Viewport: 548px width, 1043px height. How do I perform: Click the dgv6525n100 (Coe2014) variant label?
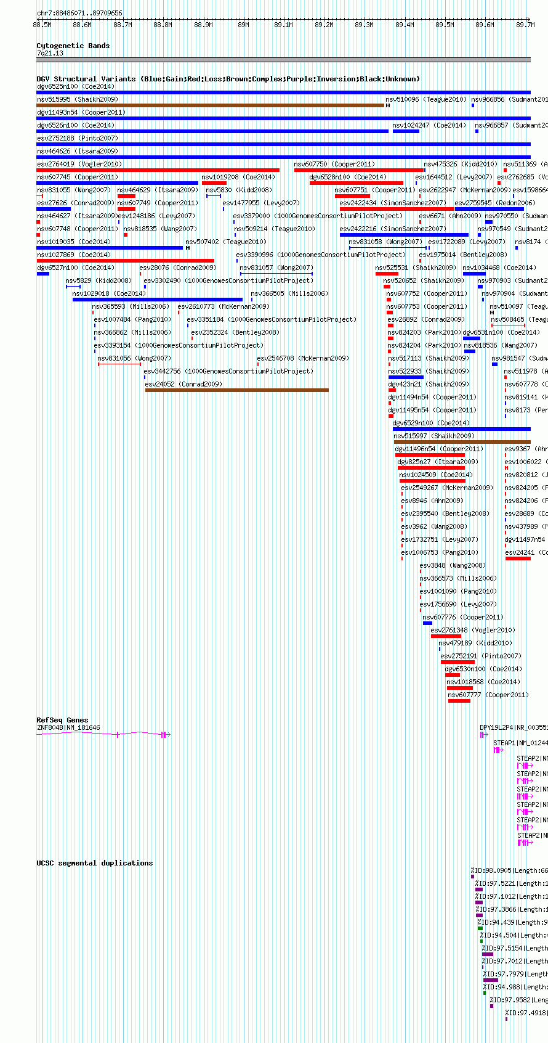coord(75,86)
